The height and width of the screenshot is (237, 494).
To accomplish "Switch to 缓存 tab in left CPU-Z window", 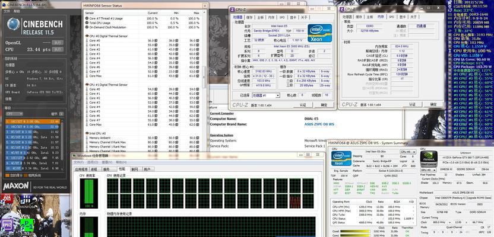I will (x=249, y=17).
